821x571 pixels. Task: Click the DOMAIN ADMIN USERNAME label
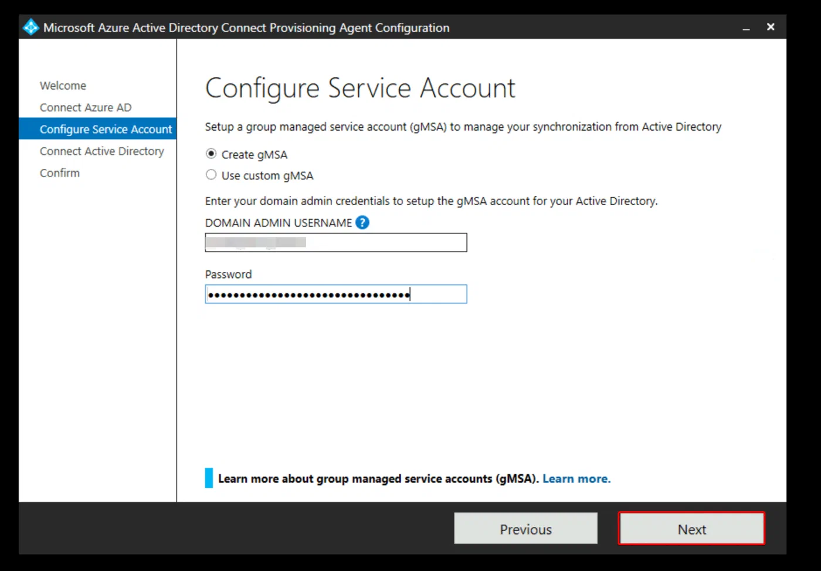click(x=279, y=223)
